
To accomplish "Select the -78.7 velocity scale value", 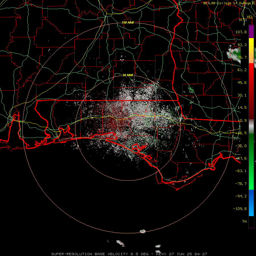I will tap(241, 184).
